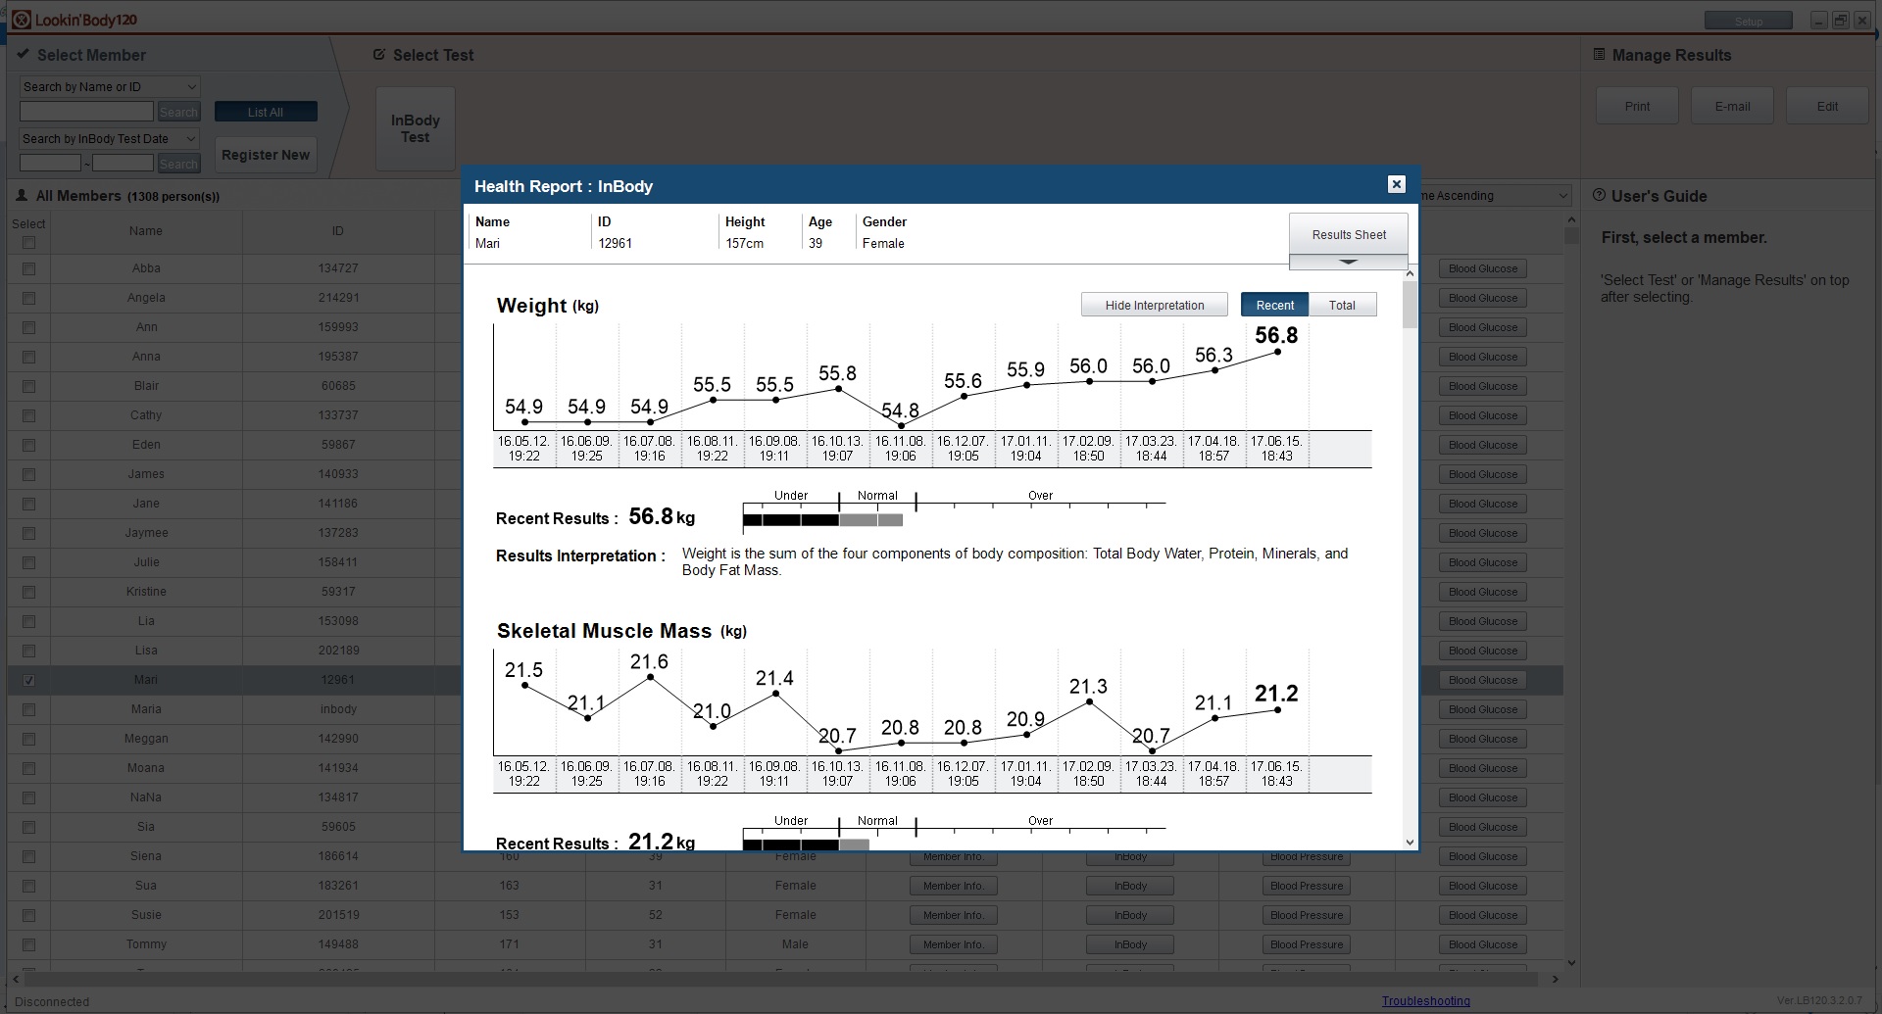Image resolution: width=1882 pixels, height=1014 pixels.
Task: Expand the Results Sheet arrow below button
Action: pos(1348,262)
